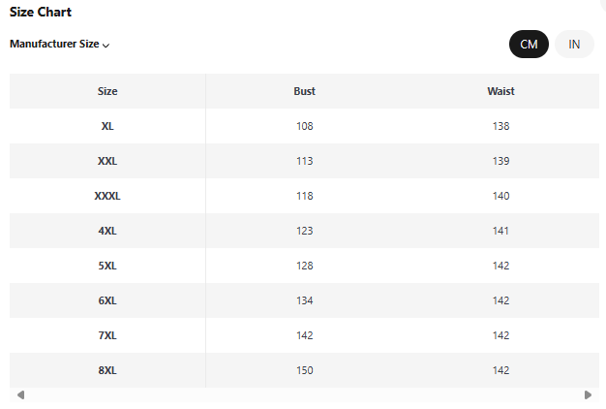Click the Size column header
The image size is (606, 409).
click(x=107, y=91)
